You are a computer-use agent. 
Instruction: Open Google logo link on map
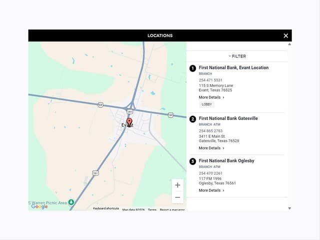click(x=39, y=206)
